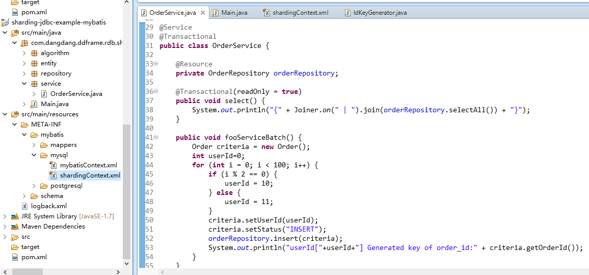Image resolution: width=589 pixels, height=275 pixels.
Task: Expand the OrderService.java tree node
Action: point(34,94)
